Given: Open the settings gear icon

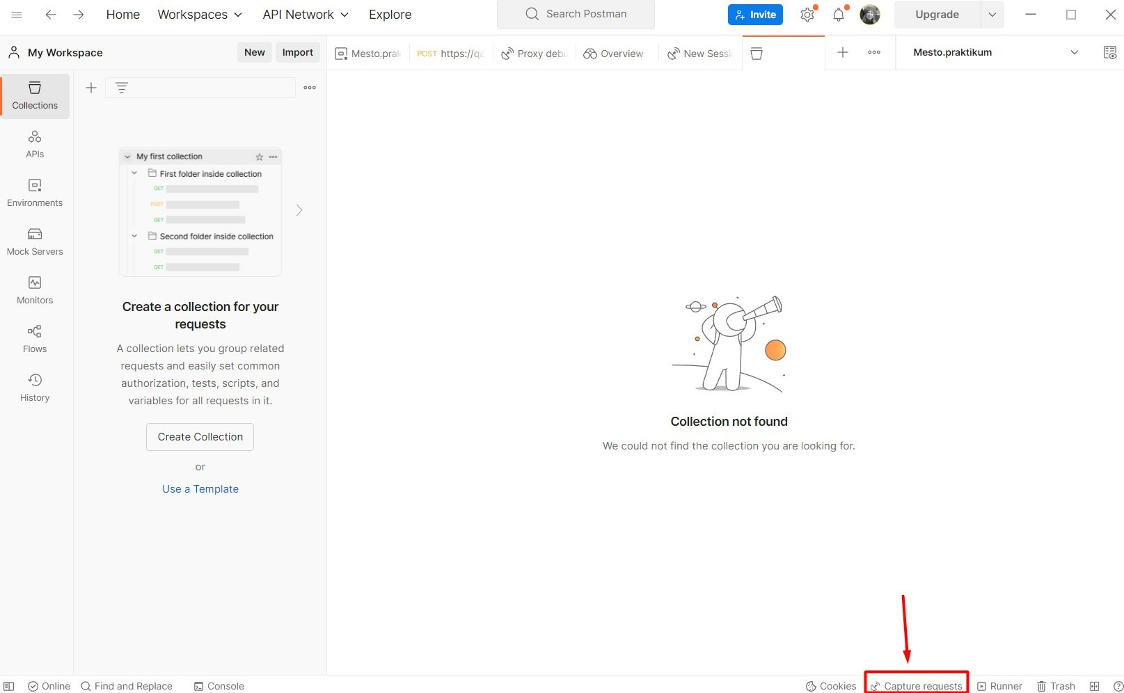Looking at the screenshot, I should (807, 15).
